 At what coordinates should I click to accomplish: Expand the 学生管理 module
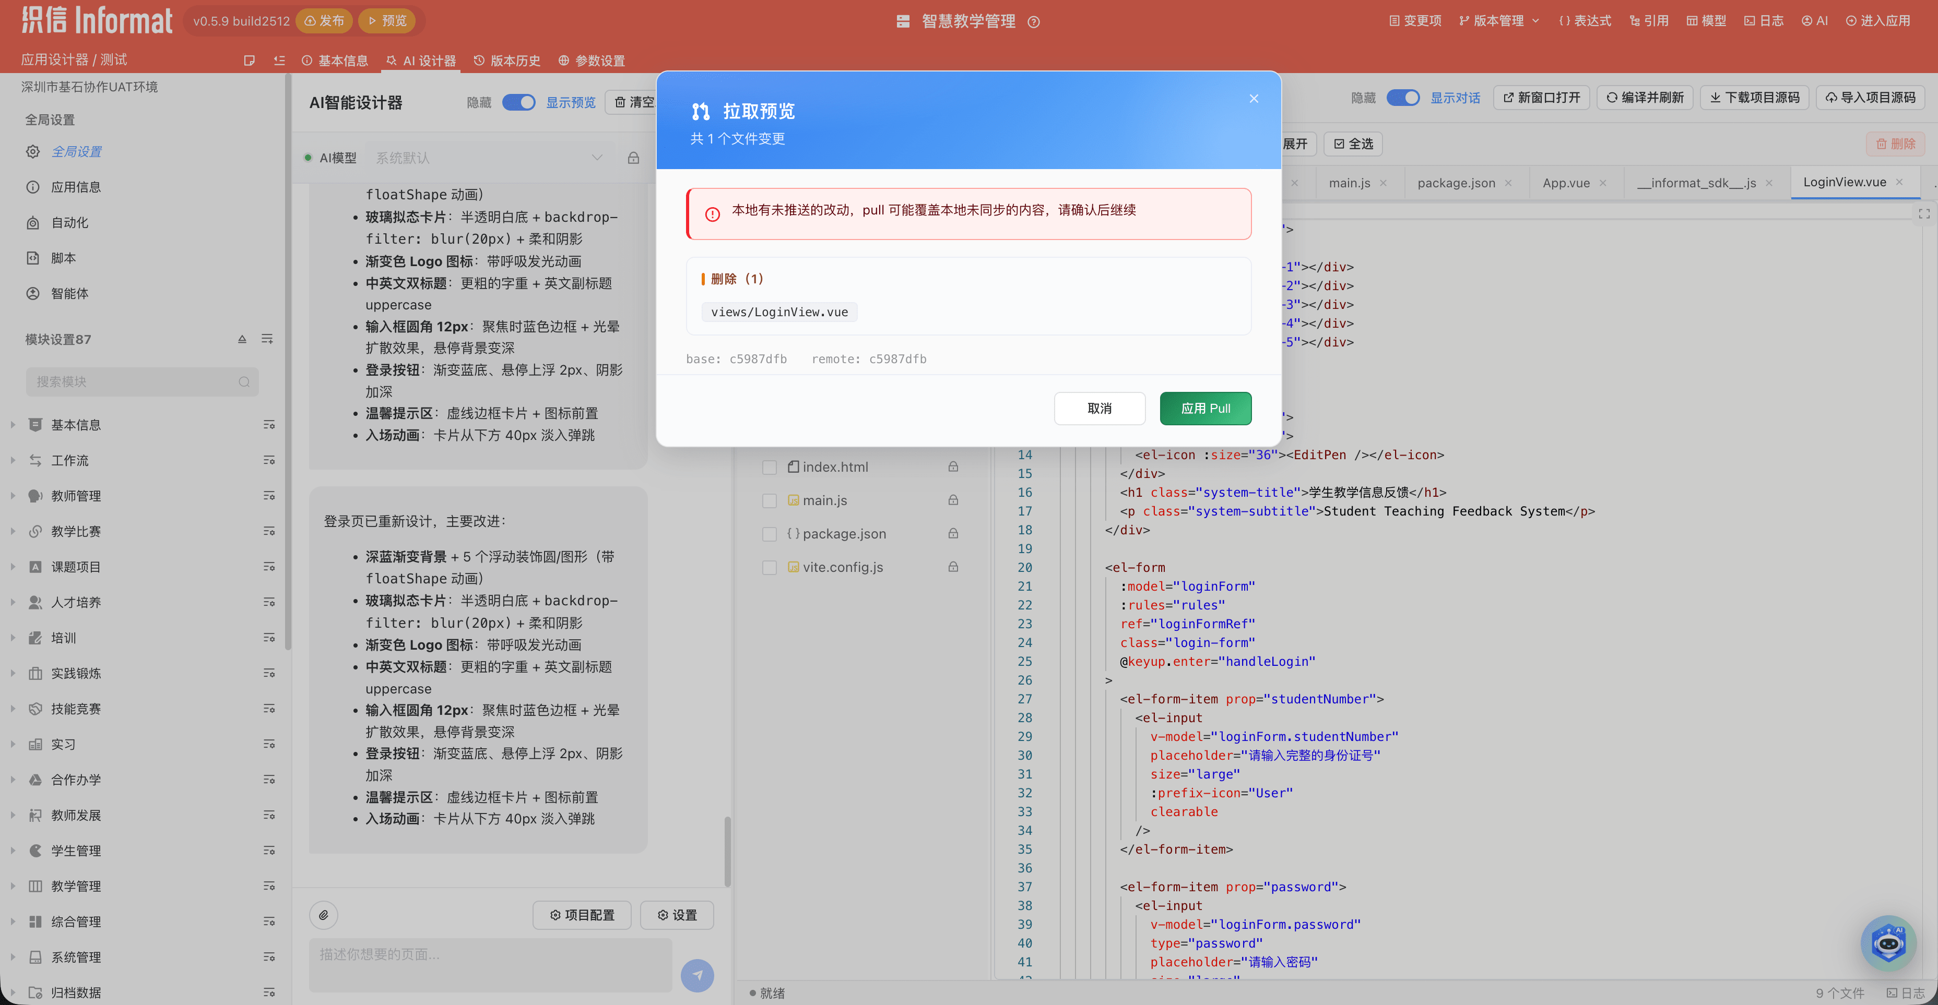pyautogui.click(x=13, y=850)
